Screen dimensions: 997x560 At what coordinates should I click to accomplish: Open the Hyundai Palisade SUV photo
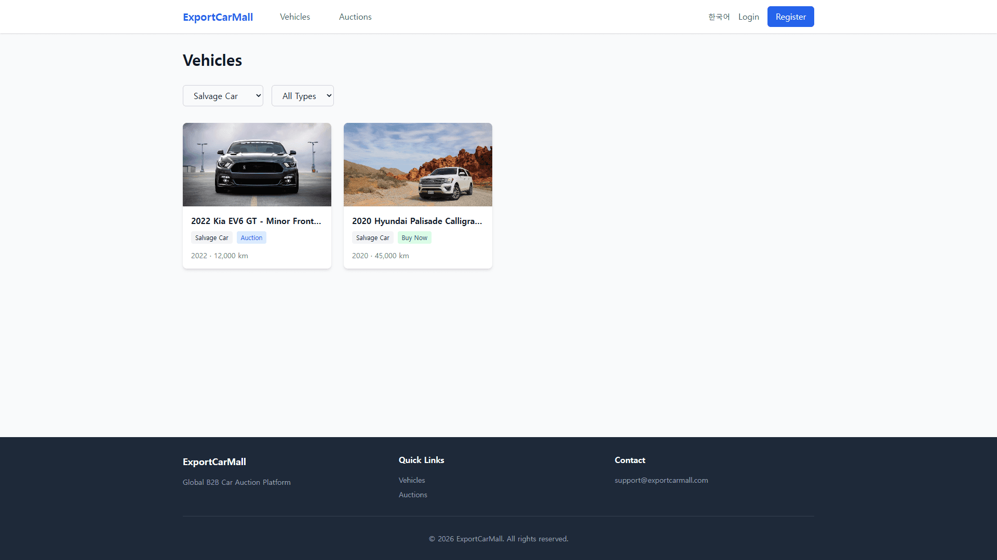pos(418,164)
